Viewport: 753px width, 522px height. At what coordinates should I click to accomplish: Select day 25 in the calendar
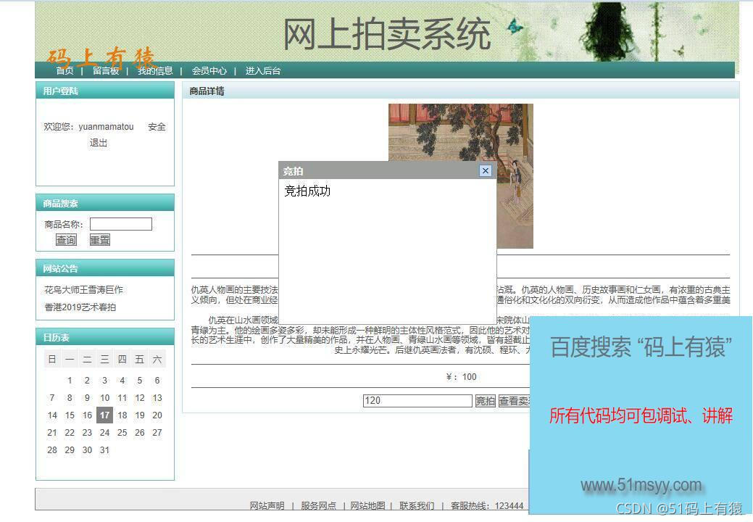click(122, 433)
